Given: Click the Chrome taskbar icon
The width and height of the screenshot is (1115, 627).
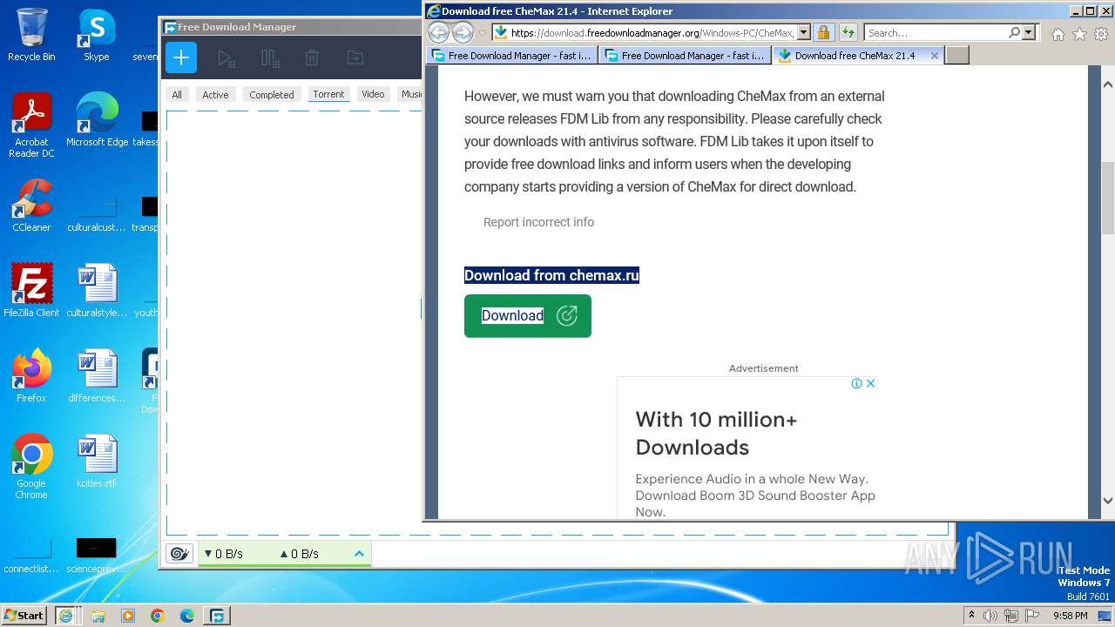Looking at the screenshot, I should pyautogui.click(x=158, y=616).
